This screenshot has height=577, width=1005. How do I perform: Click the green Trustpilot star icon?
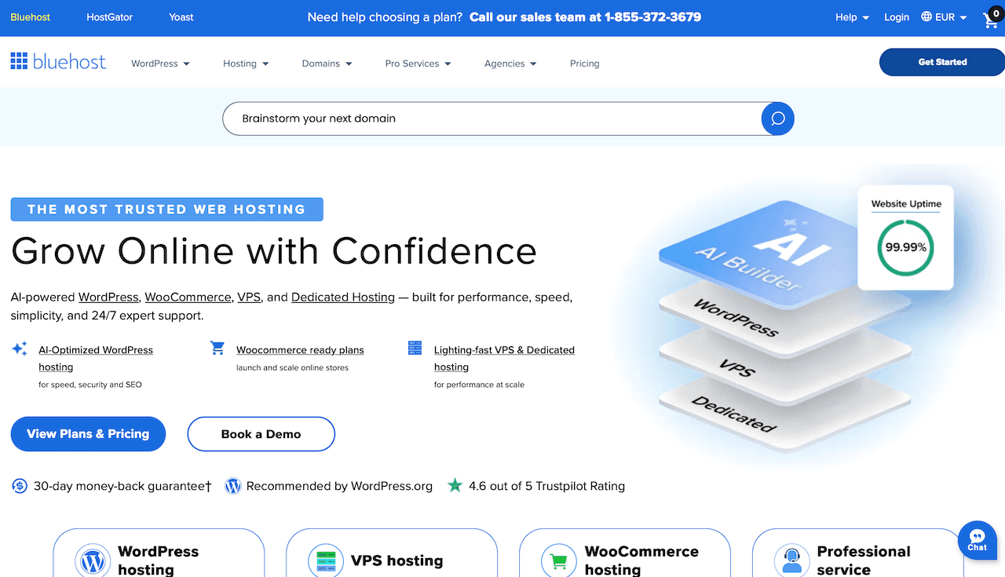pos(455,485)
